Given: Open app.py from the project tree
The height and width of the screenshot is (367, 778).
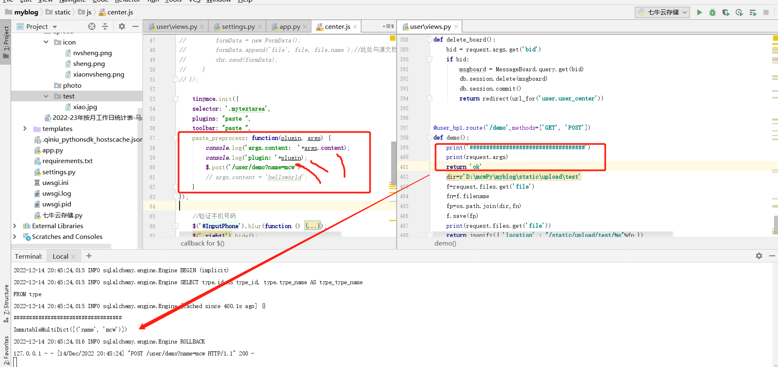Looking at the screenshot, I should [x=53, y=150].
